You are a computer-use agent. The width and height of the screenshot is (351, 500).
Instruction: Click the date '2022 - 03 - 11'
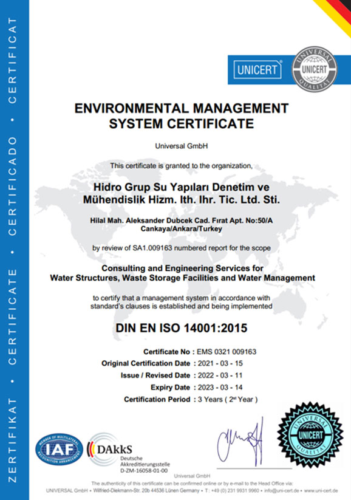pyautogui.click(x=220, y=375)
